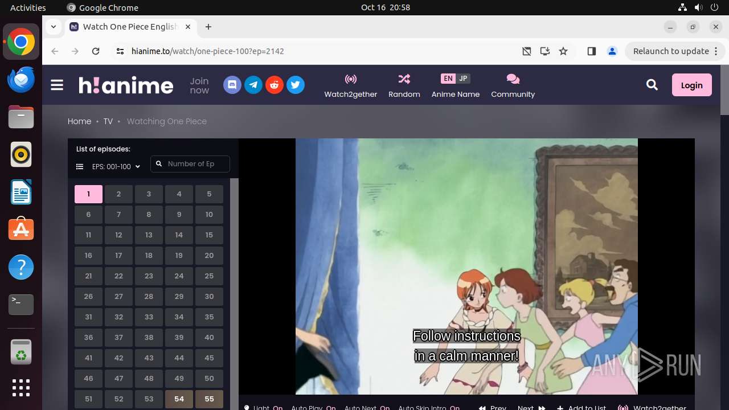Open the Reddit link icon
729x410 pixels.
275,85
